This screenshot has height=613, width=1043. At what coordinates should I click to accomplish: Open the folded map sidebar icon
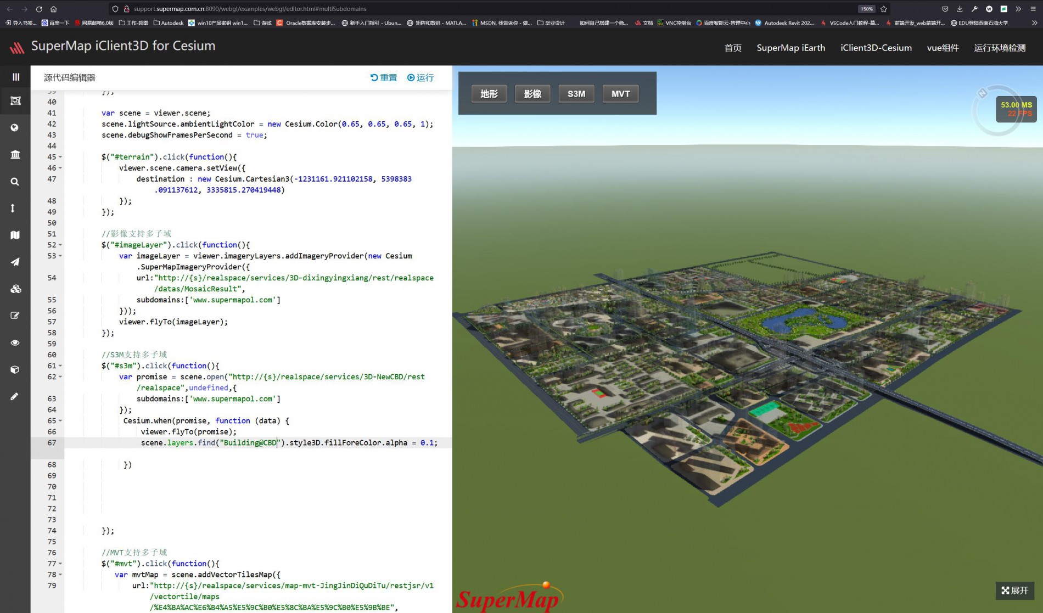click(15, 235)
